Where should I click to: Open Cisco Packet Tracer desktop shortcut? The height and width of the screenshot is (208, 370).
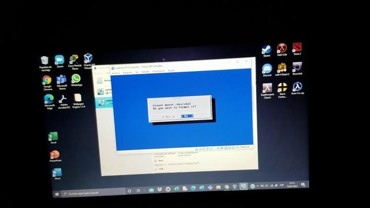(x=74, y=62)
